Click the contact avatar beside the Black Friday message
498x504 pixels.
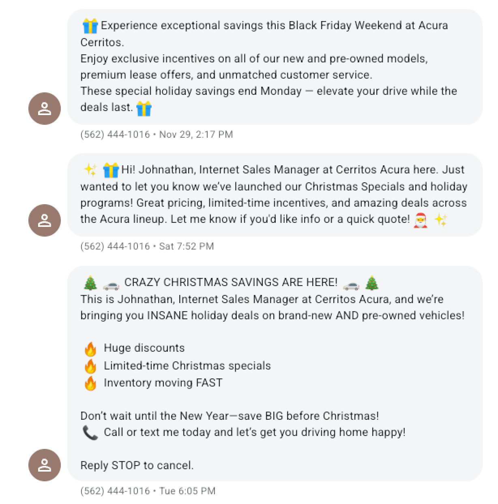(45, 109)
